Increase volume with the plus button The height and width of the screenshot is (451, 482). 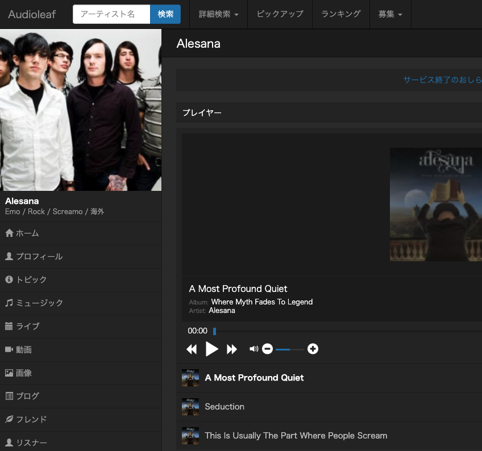(x=313, y=349)
